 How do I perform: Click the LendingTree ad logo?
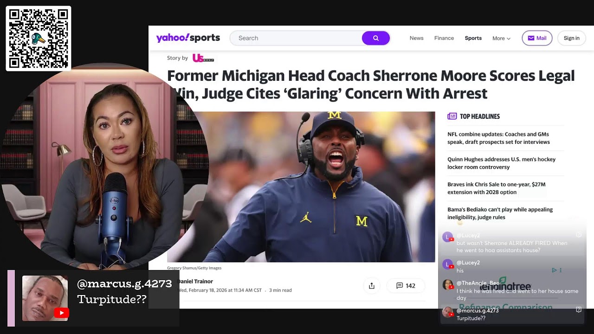pyautogui.click(x=505, y=284)
